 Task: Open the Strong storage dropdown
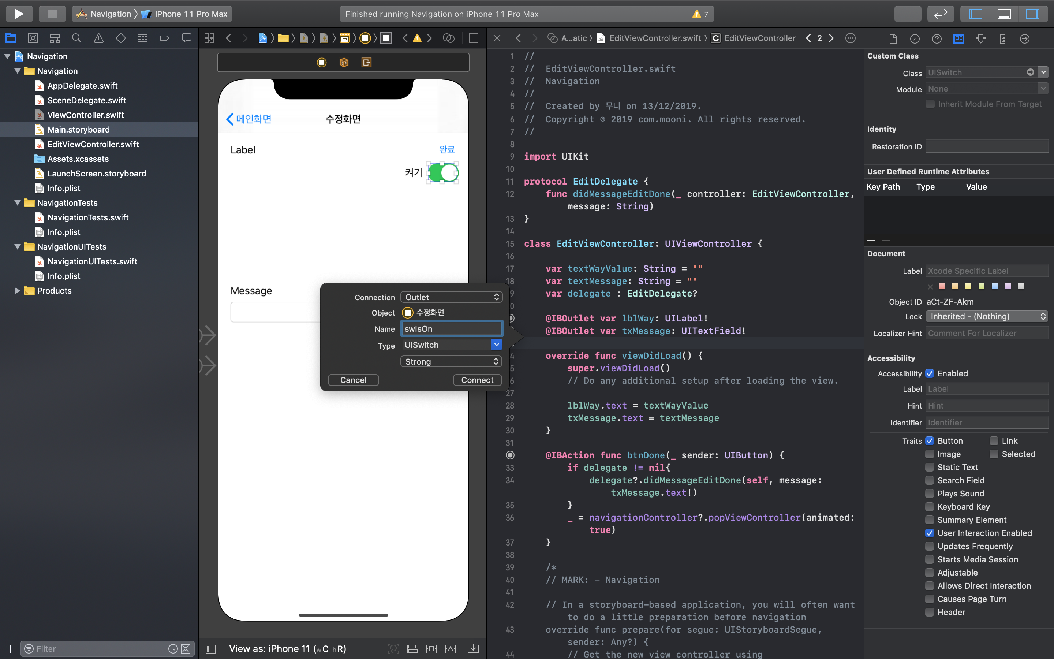451,362
